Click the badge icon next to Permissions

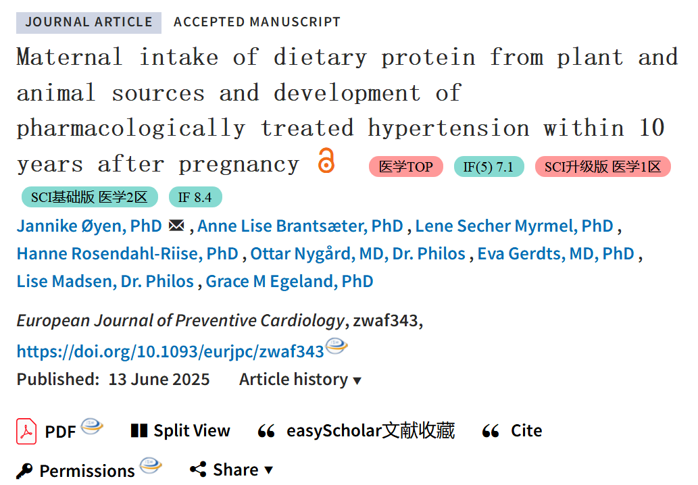pyautogui.click(x=151, y=465)
